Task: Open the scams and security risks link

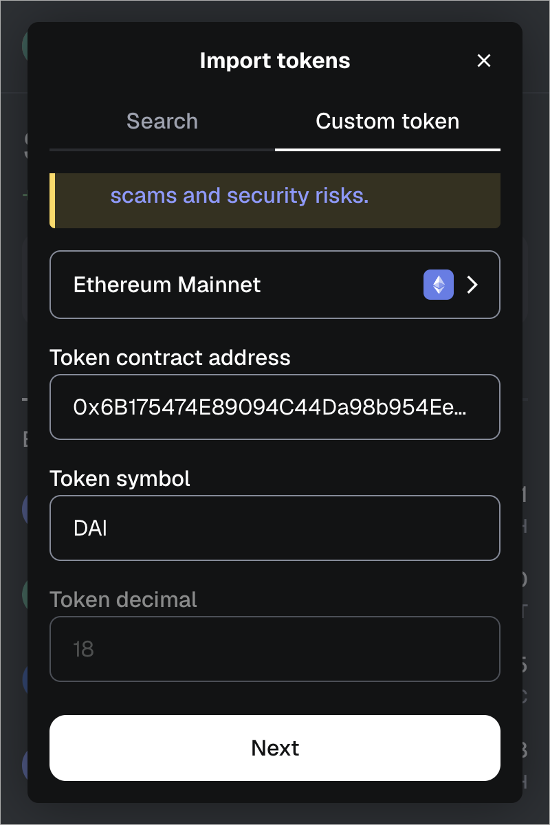Action: tap(239, 196)
